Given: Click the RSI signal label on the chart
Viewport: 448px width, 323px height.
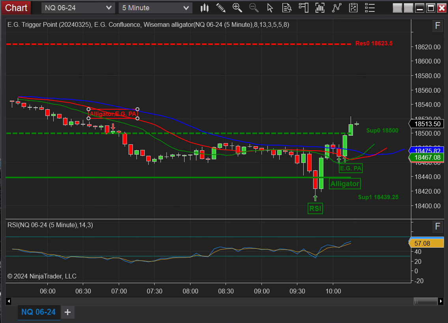Looking at the screenshot, I should tap(315, 208).
